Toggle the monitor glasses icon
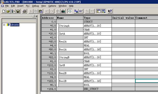This screenshot has width=158, height=94. 81,11
